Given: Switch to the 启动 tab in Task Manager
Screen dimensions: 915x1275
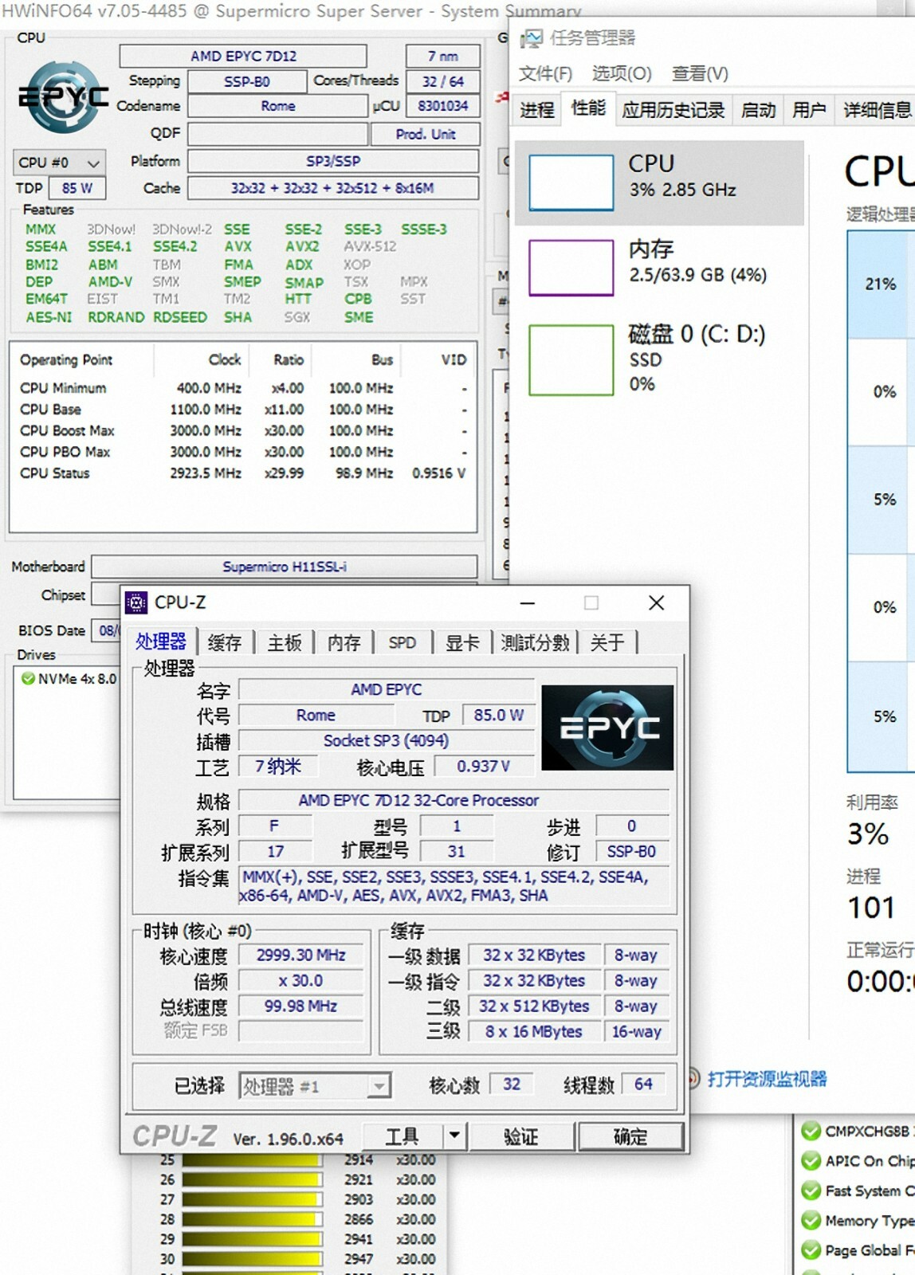Looking at the screenshot, I should pyautogui.click(x=758, y=109).
